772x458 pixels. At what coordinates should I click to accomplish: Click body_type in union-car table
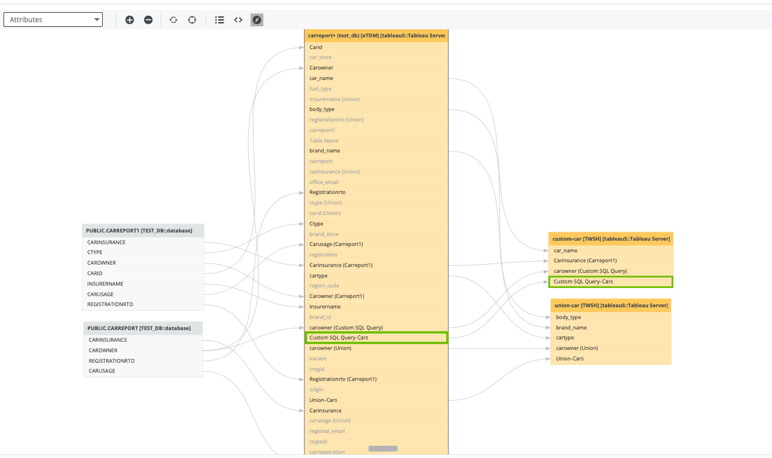tap(611, 317)
